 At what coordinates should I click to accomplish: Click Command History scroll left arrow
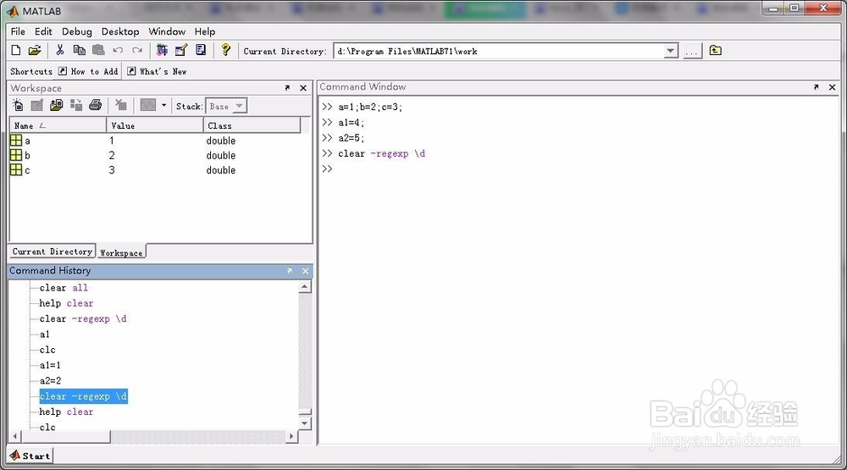[15, 436]
